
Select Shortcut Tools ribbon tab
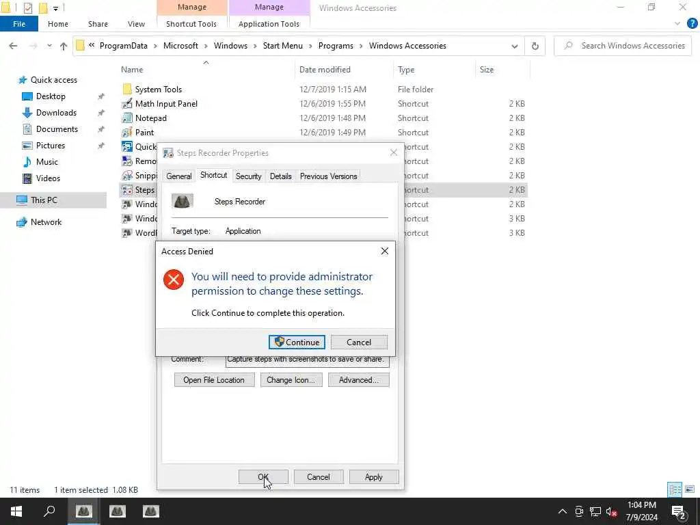(x=191, y=24)
